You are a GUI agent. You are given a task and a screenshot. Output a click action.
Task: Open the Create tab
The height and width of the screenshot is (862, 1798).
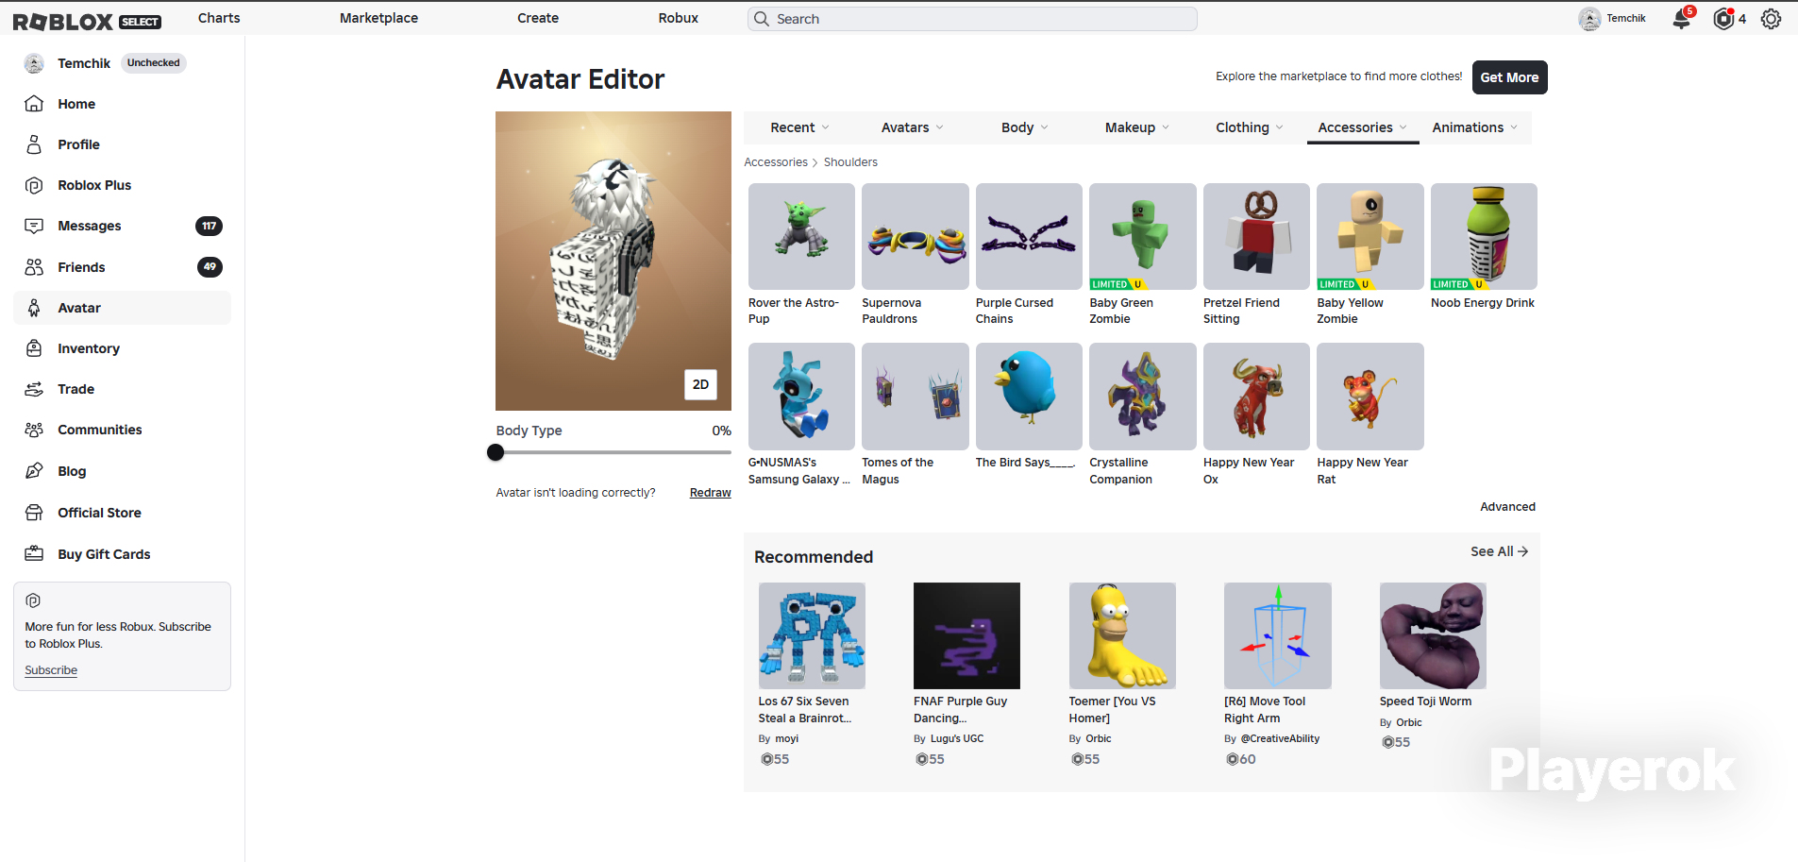pos(538,18)
